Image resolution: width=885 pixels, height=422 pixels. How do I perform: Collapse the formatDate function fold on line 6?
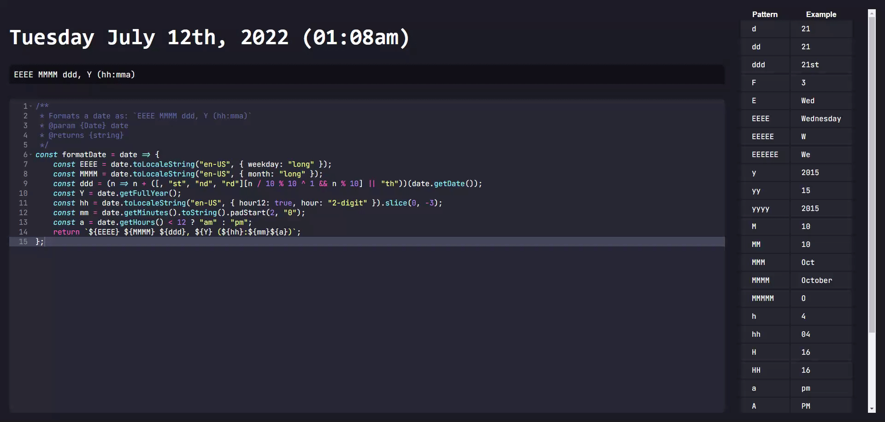(31, 155)
